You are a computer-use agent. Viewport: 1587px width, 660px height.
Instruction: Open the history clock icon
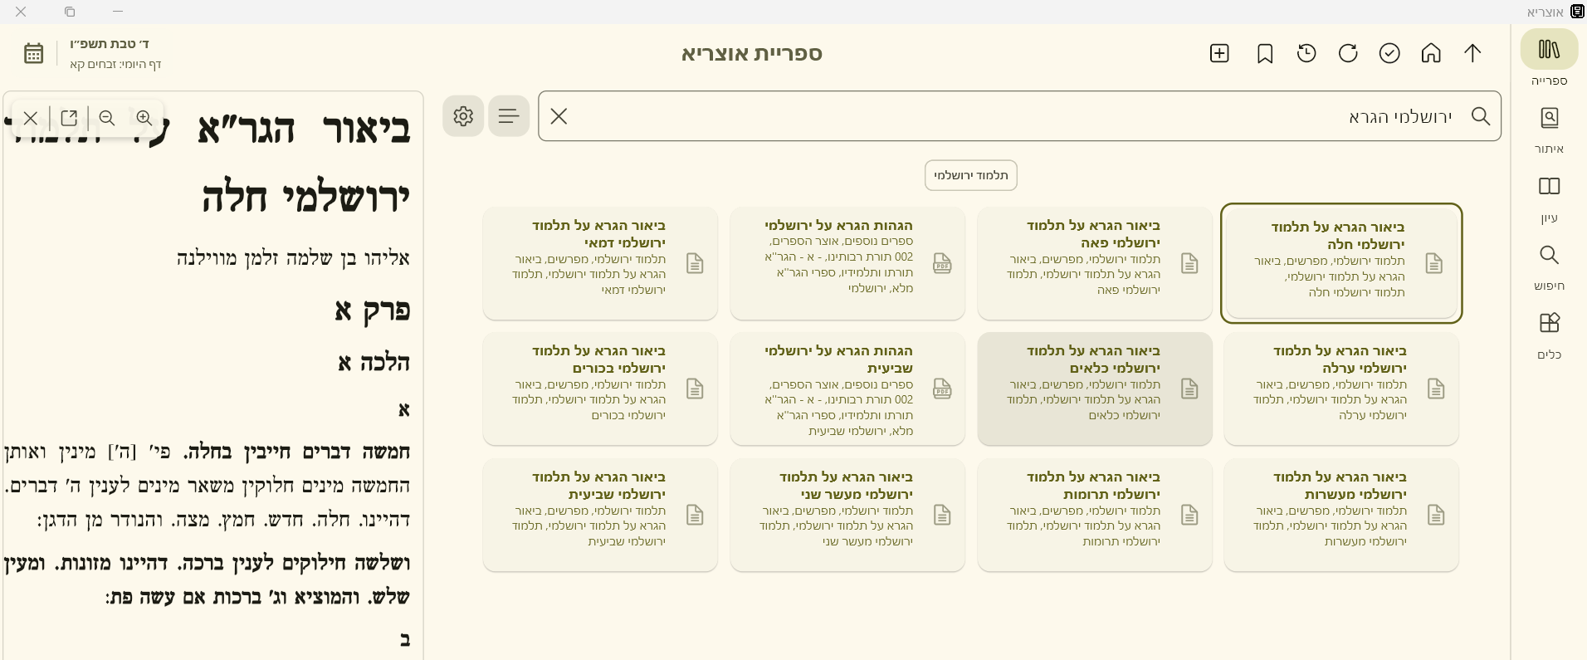point(1306,54)
